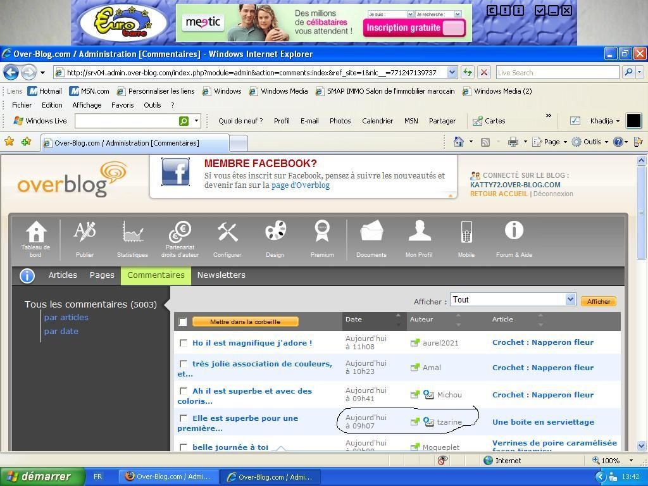Click the Windows Live search green icon

click(184, 121)
